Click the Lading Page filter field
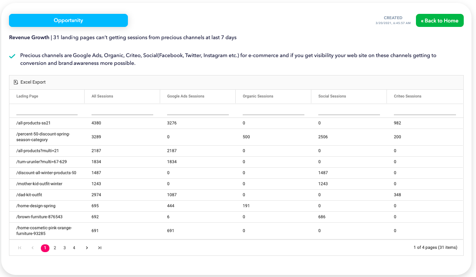This screenshot has height=277, width=476. tap(47, 111)
